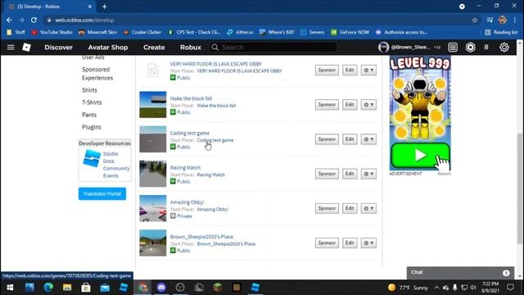Click Edit button for Coding test game
524x295 pixels.
(350, 139)
